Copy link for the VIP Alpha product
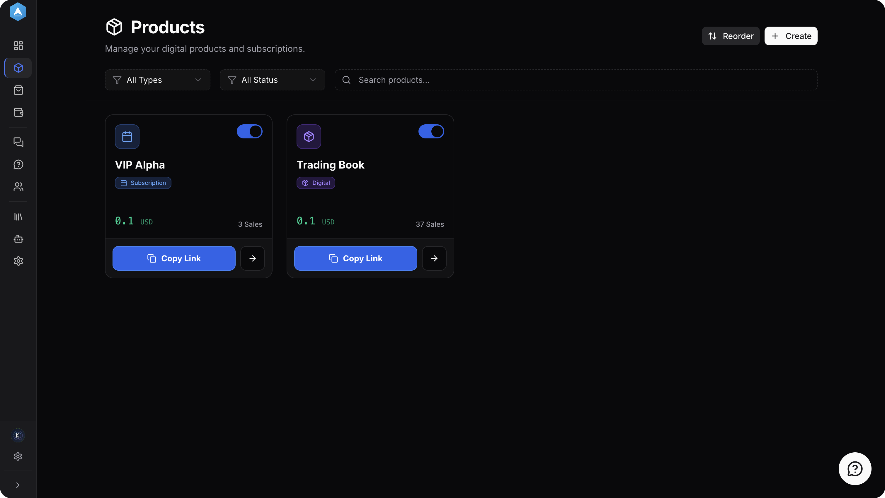Screen dimensions: 885x498 click(174, 258)
